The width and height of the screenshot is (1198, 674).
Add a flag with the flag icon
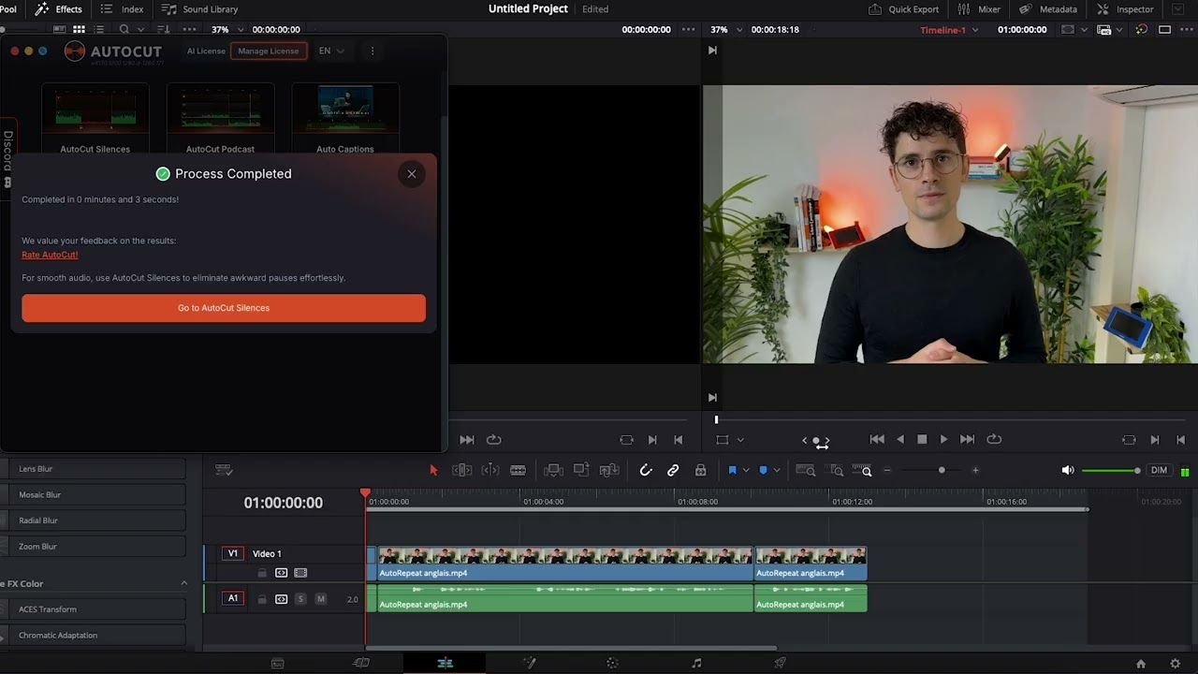click(x=735, y=470)
